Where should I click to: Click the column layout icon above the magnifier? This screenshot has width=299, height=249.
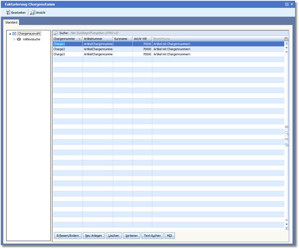(x=286, y=127)
